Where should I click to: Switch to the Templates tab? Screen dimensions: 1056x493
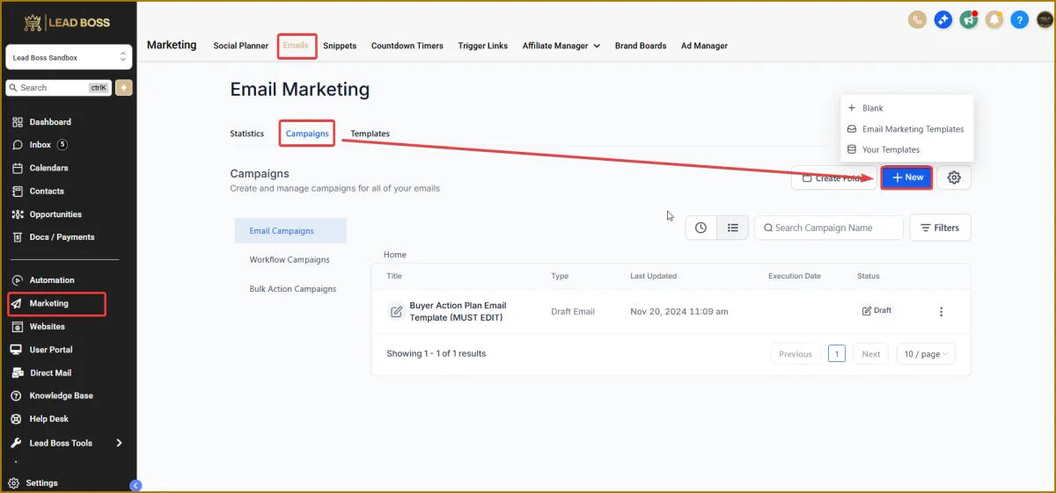tap(370, 134)
